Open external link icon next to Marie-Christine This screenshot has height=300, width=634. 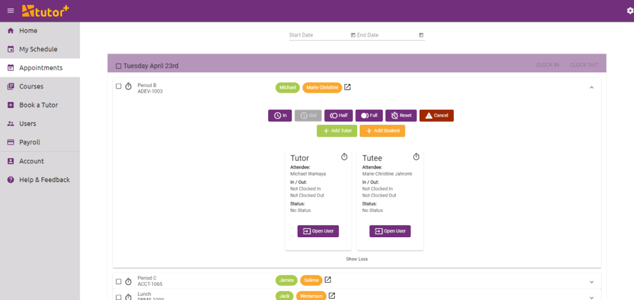347,87
